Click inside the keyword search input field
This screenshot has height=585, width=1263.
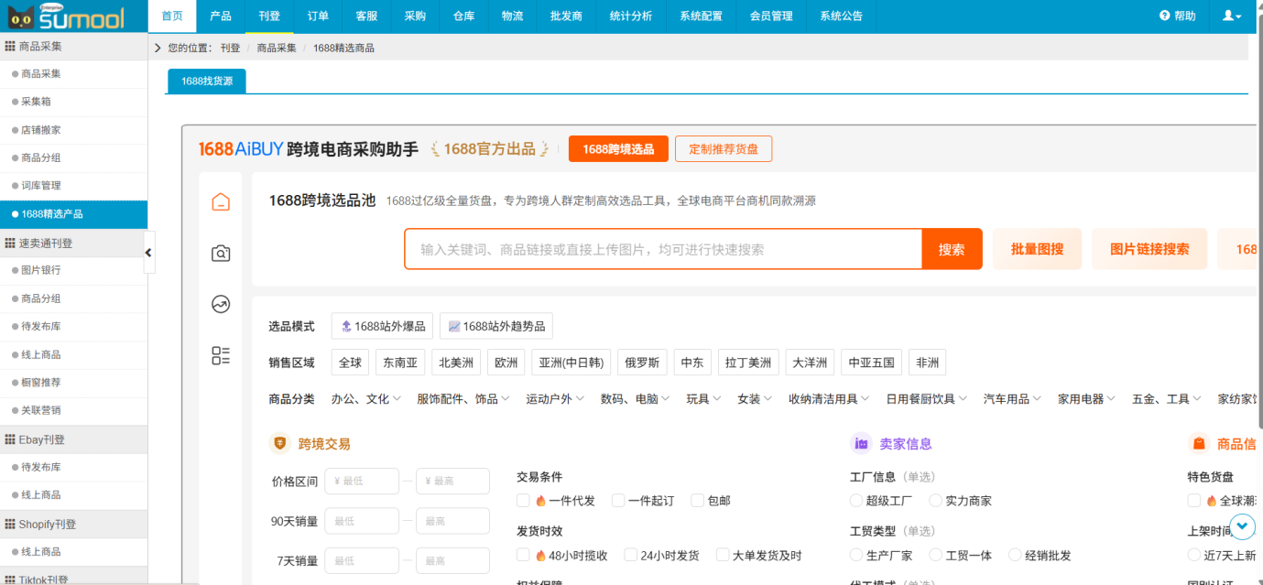659,248
